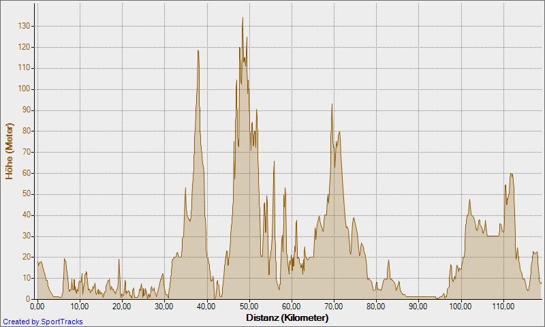Click the 70 elevation axis label
The height and width of the screenshot is (327, 545).
26,152
